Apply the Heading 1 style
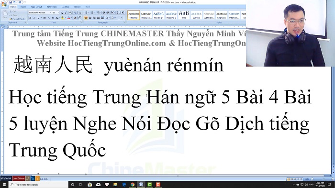This screenshot has height=188, width=335. tap(158, 15)
